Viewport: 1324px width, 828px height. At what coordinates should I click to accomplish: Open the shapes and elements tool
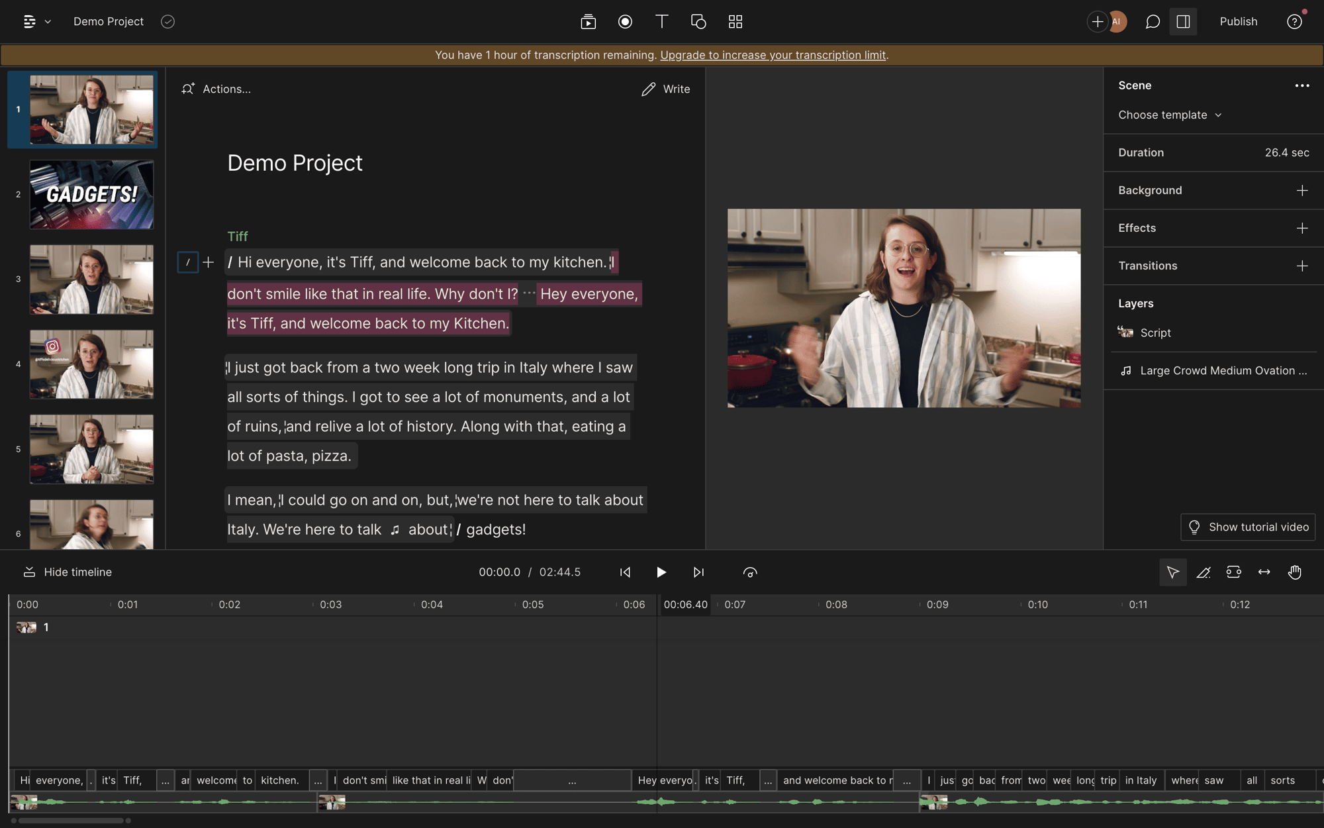click(698, 21)
